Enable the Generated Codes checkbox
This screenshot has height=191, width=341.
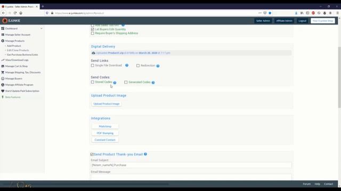(x=126, y=82)
